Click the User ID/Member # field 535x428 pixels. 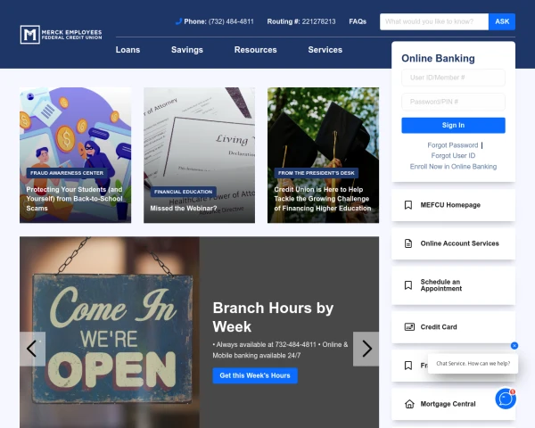tap(453, 78)
